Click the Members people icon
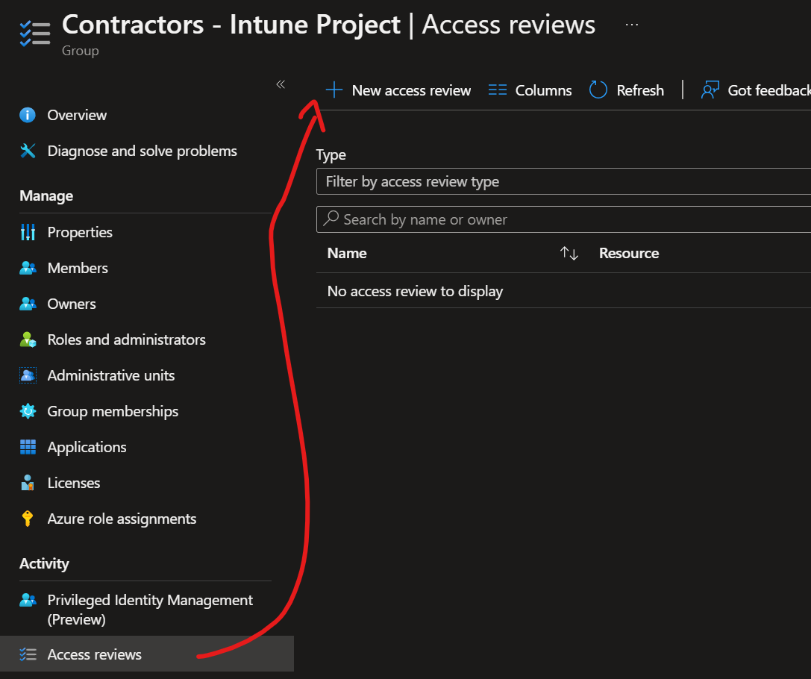This screenshot has height=679, width=811. coord(28,268)
